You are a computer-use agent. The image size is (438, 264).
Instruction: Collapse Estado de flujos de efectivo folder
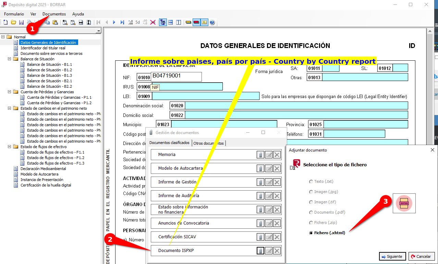tap(9, 146)
